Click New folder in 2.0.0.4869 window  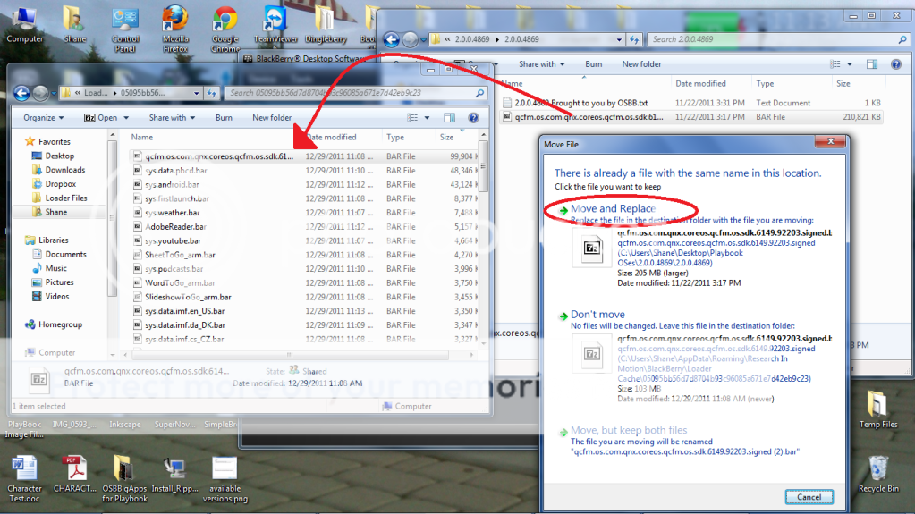pyautogui.click(x=641, y=64)
